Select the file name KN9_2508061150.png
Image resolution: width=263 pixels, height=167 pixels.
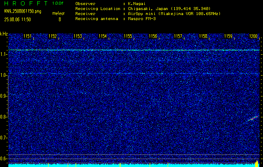click(x=23, y=11)
